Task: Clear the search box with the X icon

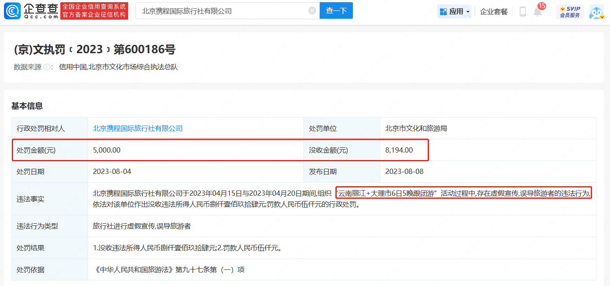Action: click(312, 11)
